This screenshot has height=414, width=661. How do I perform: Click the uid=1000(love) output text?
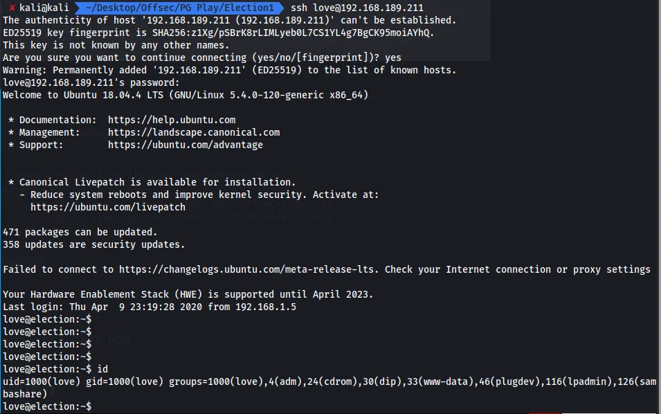[42, 382]
